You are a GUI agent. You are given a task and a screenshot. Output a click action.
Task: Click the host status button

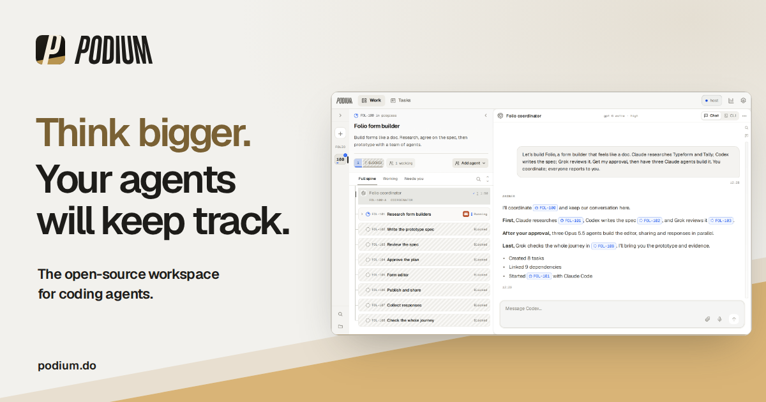click(712, 100)
